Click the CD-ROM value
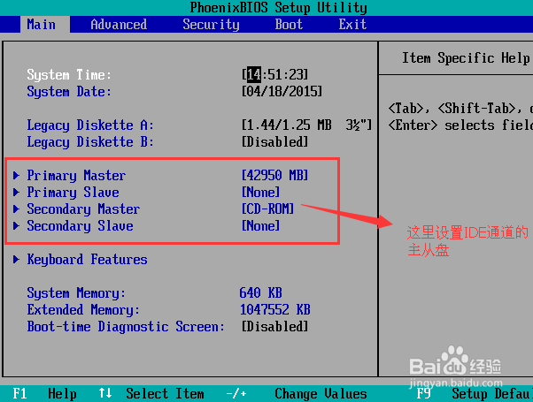The height and width of the screenshot is (402, 533). (268, 209)
